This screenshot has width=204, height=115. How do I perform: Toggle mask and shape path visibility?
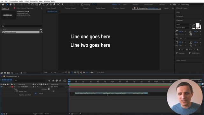point(72,73)
